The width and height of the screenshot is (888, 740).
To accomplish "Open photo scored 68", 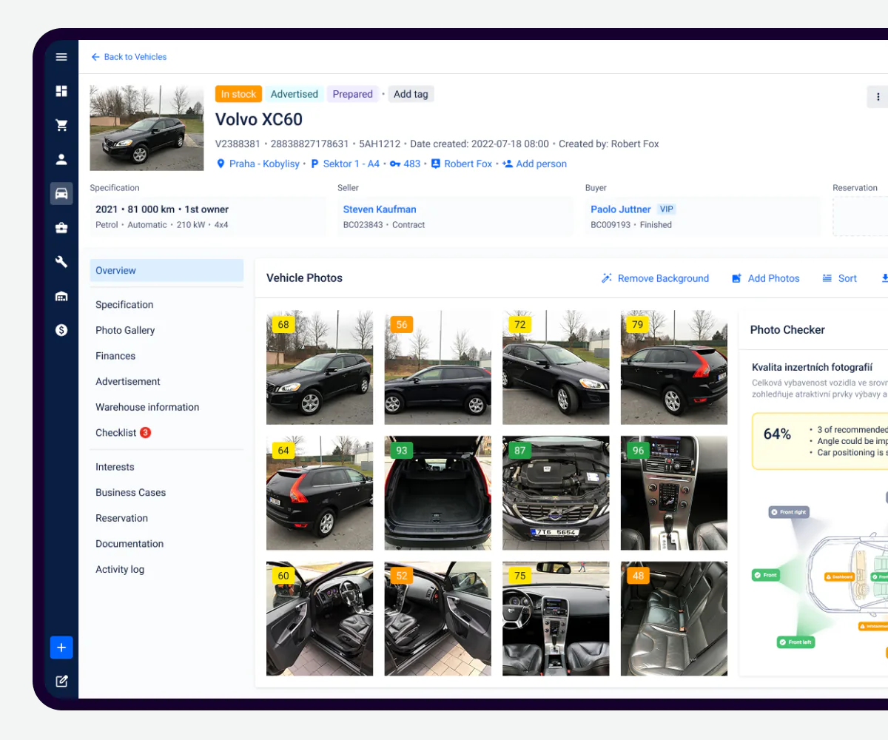I will [320, 367].
